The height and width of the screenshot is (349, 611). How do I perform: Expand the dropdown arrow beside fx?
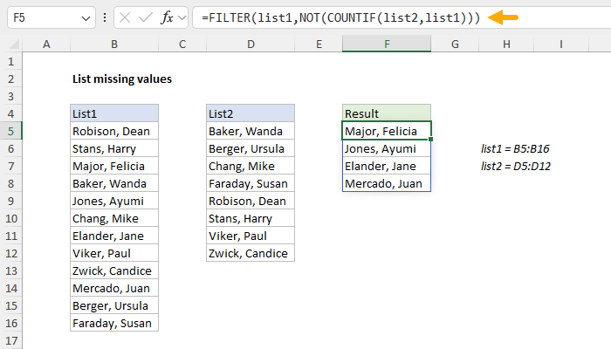point(182,18)
